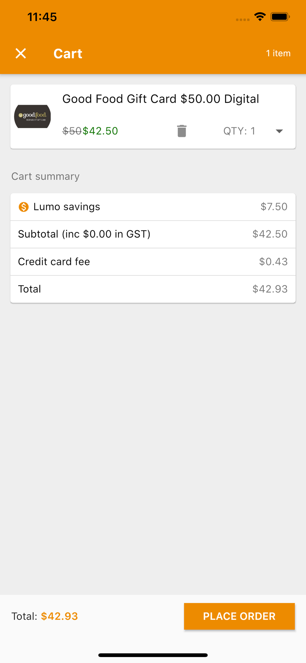Close the cart with the X icon
This screenshot has height=663, width=306.
coord(21,53)
